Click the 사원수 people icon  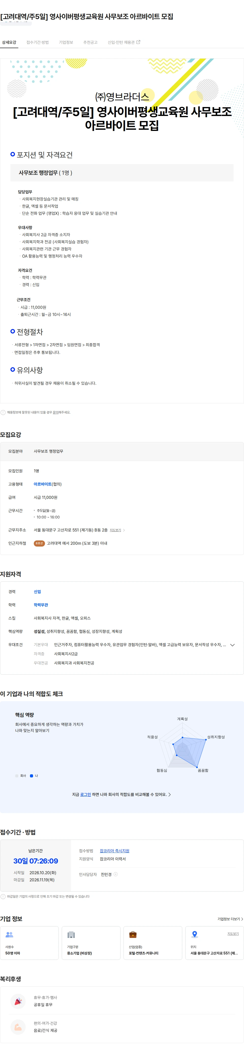[x=9, y=935]
